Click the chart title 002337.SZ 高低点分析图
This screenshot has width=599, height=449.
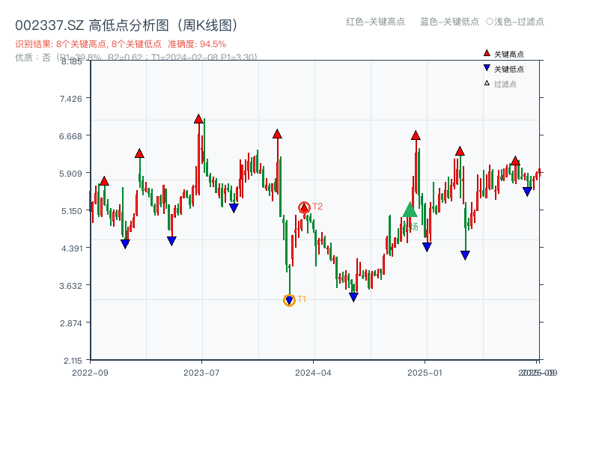(126, 23)
